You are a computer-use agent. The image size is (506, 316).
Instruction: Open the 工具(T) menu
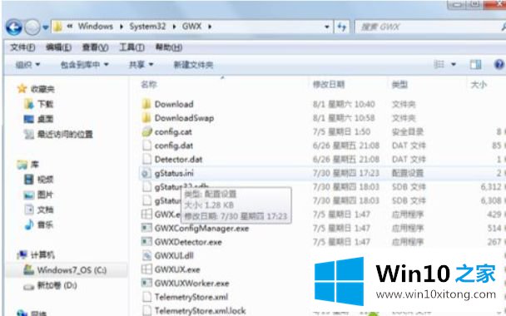pos(132,47)
